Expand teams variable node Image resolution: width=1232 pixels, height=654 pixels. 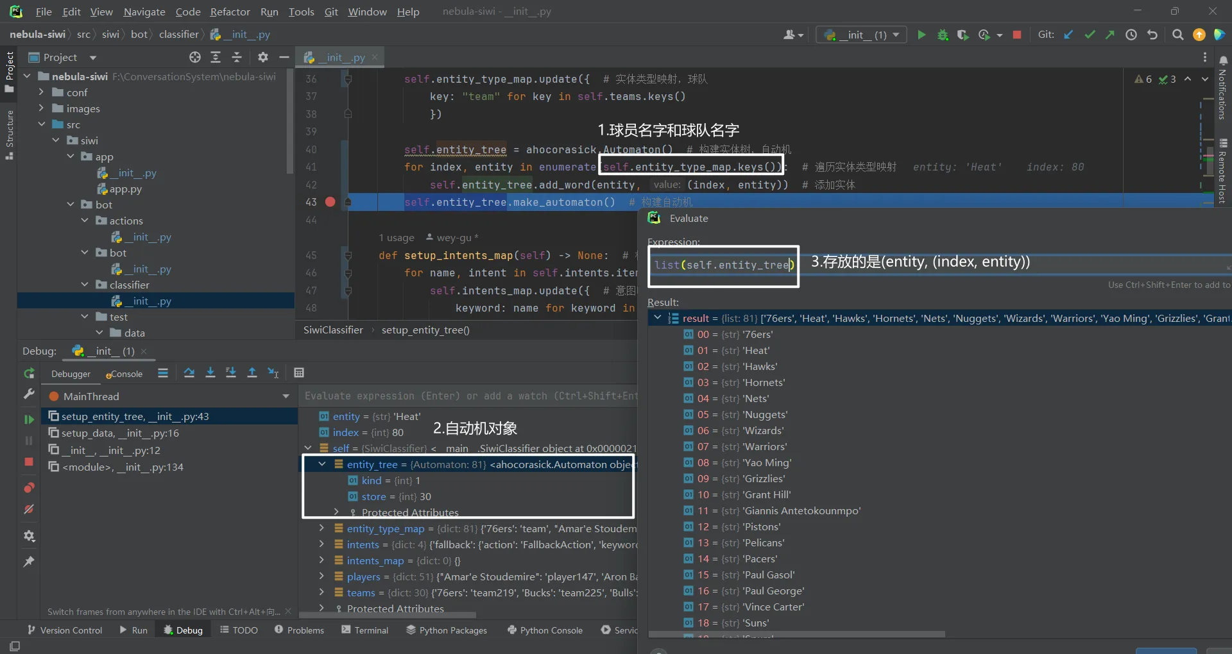click(321, 592)
